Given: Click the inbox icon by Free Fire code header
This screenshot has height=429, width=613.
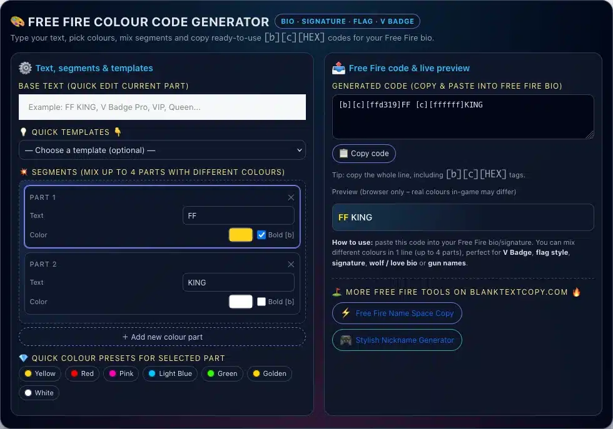Looking at the screenshot, I should (x=338, y=68).
